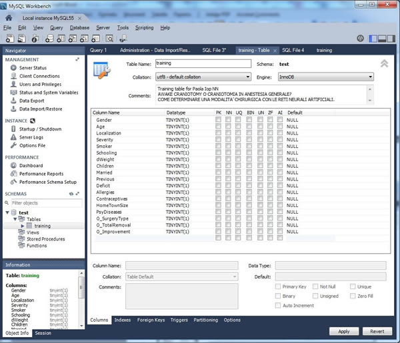
Task: Toggle the left sidebar panel icon
Action: [x=373, y=39]
